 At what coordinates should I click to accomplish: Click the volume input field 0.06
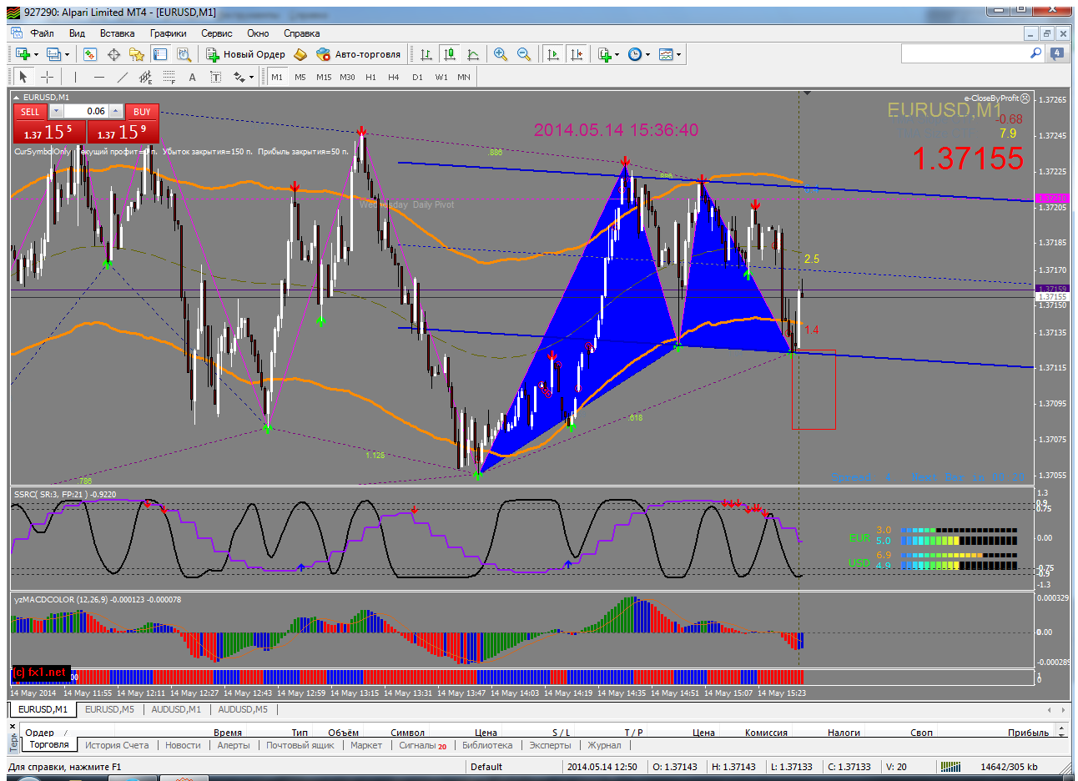[86, 111]
